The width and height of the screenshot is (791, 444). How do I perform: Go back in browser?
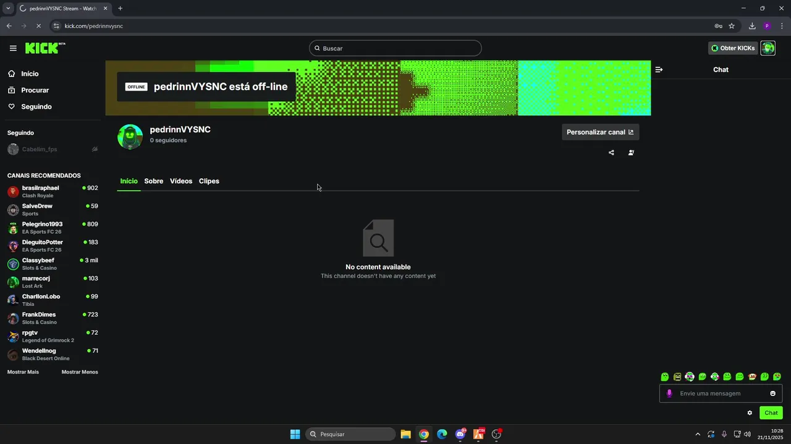(9, 26)
